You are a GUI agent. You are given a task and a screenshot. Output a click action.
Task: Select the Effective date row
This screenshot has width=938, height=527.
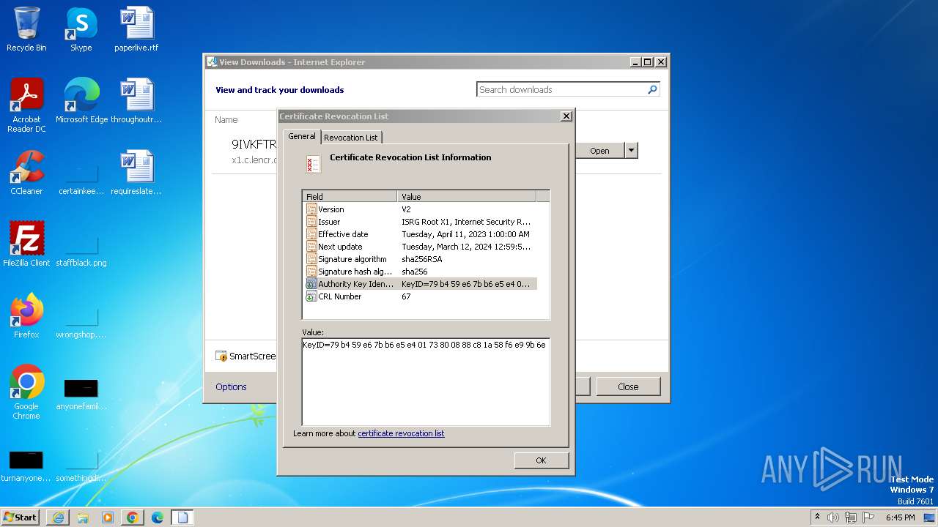tap(420, 234)
